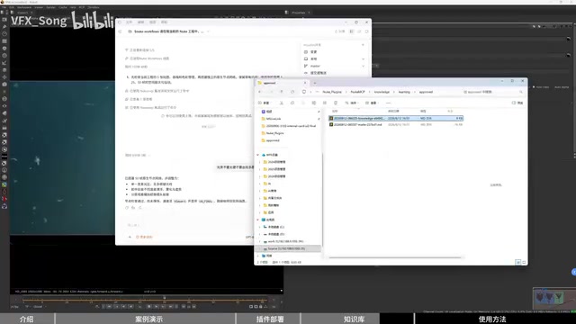576x324 pixels.
Task: Click the Share icon in Explorer toolbar
Action: pos(325,103)
